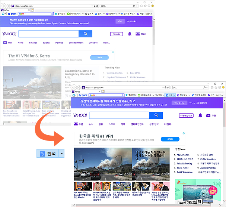Viewport: 226px width, 207px height.
Task: Open the d라이브러리 item in front window toolbar
Action: click(x=144, y=95)
